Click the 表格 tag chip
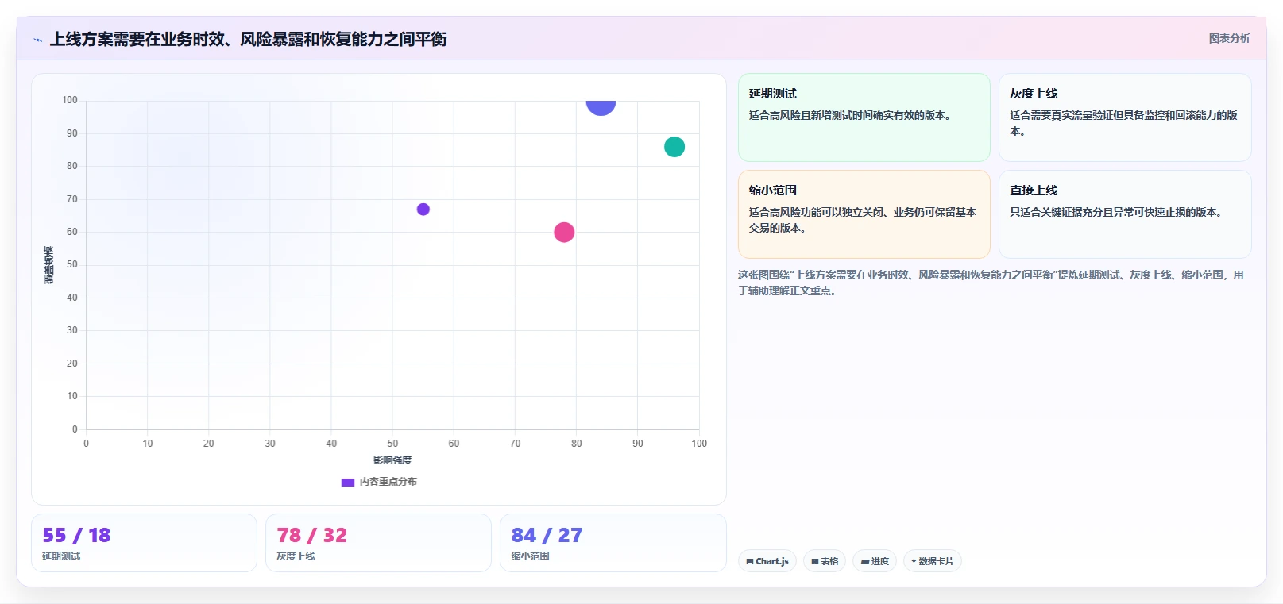The height and width of the screenshot is (604, 1283). (825, 561)
